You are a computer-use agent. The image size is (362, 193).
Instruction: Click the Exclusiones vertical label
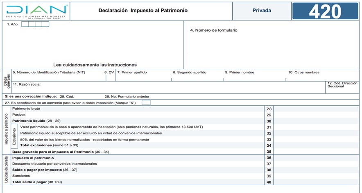point(14,136)
